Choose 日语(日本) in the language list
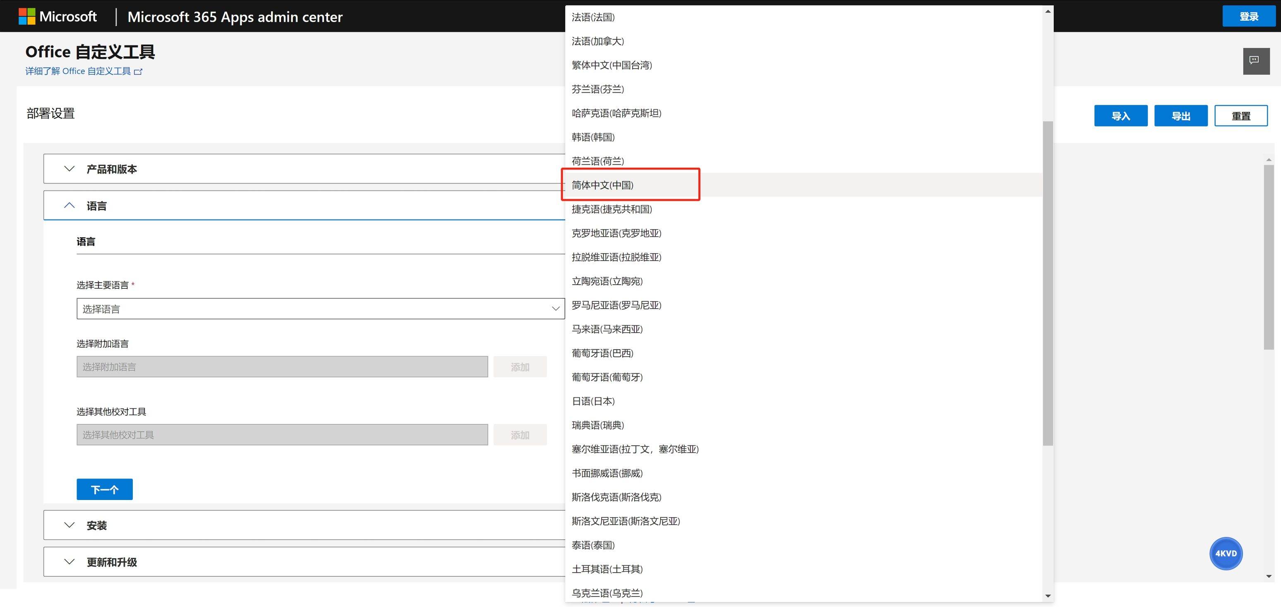Screen dimensions: 1281x607 pos(593,401)
